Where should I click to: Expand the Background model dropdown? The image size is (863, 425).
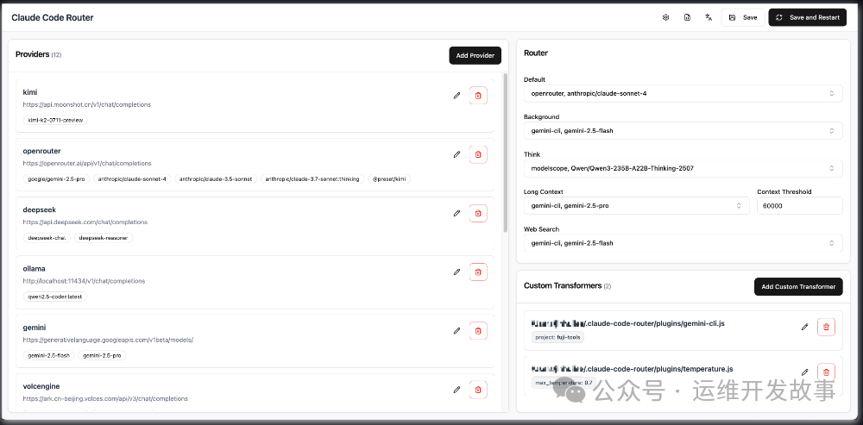click(x=683, y=130)
